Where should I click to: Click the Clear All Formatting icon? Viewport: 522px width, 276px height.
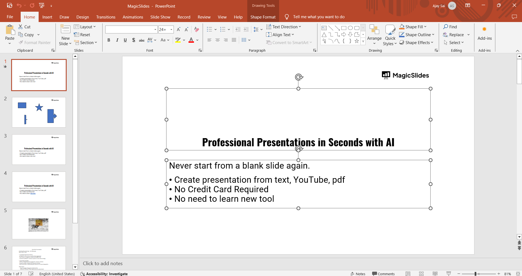click(197, 29)
